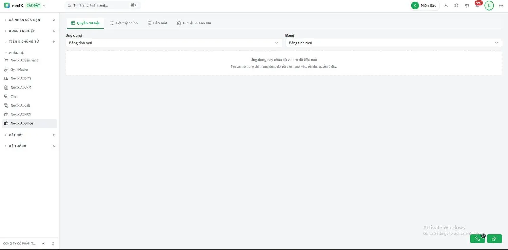508x250 pixels.
Task: Open notifications bell with 99+ badge
Action: pos(478,5)
